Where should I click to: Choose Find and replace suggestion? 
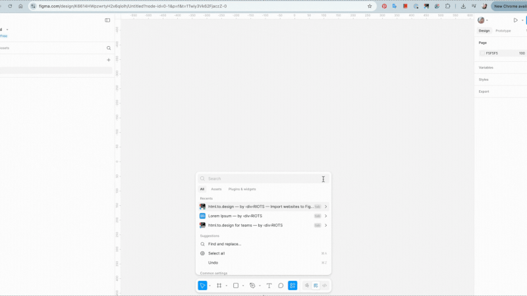pos(263,244)
